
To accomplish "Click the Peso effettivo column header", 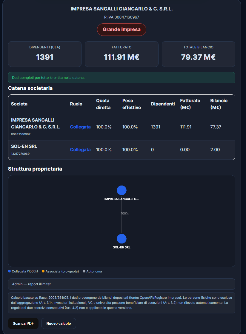I will pos(132,104).
